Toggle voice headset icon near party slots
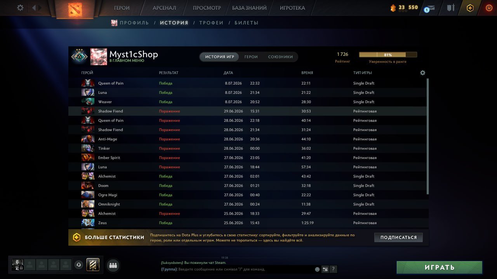 [x=79, y=265]
